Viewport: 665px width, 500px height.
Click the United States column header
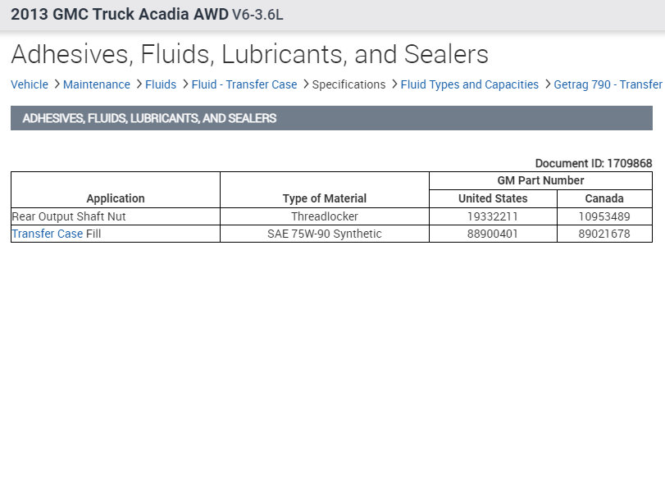click(493, 198)
